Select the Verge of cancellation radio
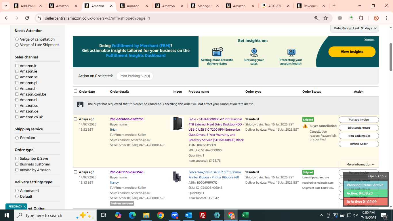The image size is (393, 221). coord(17,39)
